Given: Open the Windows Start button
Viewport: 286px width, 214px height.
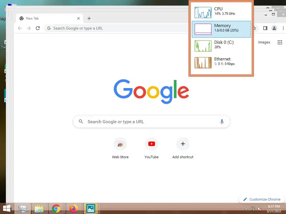Looking at the screenshot, I should (7, 208).
